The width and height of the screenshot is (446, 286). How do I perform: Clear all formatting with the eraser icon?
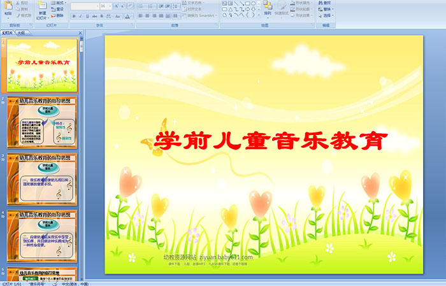tap(131, 6)
